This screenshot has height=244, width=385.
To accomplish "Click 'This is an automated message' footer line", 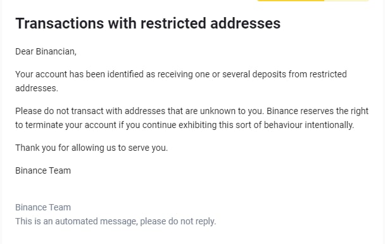I will [116, 221].
